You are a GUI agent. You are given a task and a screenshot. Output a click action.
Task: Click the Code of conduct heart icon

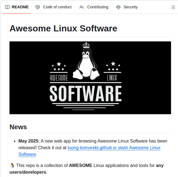[38, 7]
